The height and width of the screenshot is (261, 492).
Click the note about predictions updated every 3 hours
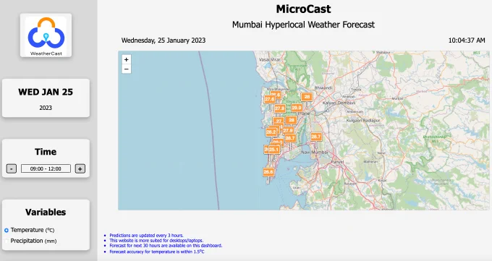(x=147, y=235)
